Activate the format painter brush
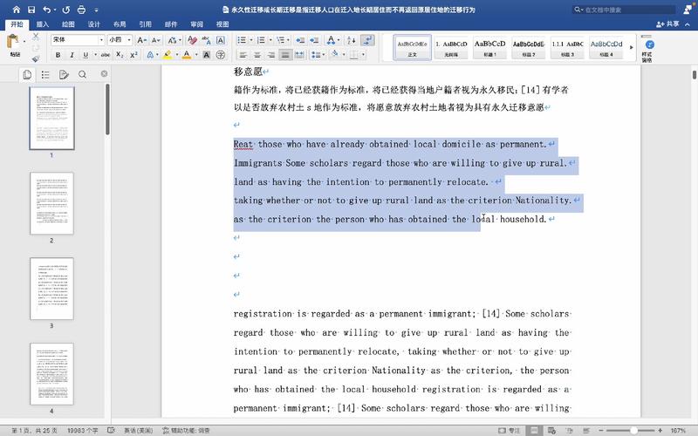 [36, 58]
